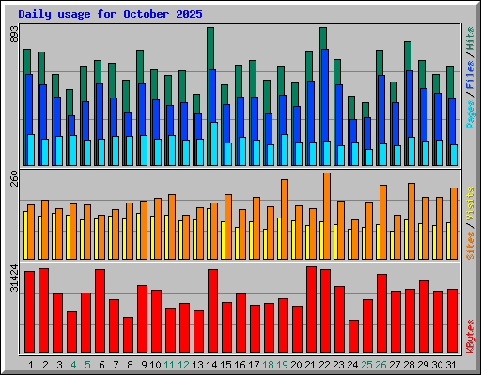Click day label 14 on the x-axis

[211, 365]
